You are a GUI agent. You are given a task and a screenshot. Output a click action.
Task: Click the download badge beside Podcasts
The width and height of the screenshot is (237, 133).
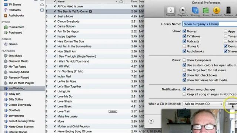click(x=42, y=10)
